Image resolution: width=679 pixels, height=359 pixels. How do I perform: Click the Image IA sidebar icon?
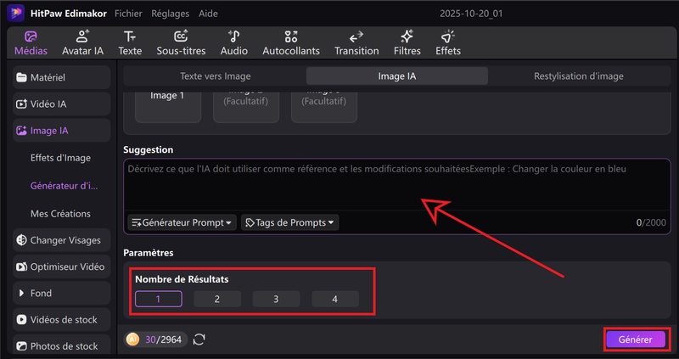(21, 131)
